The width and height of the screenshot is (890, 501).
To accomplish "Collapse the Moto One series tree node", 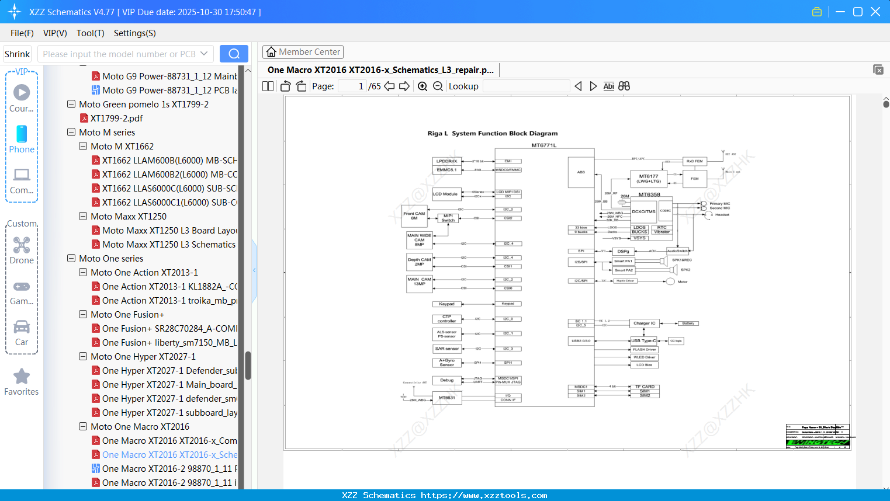I will (x=71, y=258).
